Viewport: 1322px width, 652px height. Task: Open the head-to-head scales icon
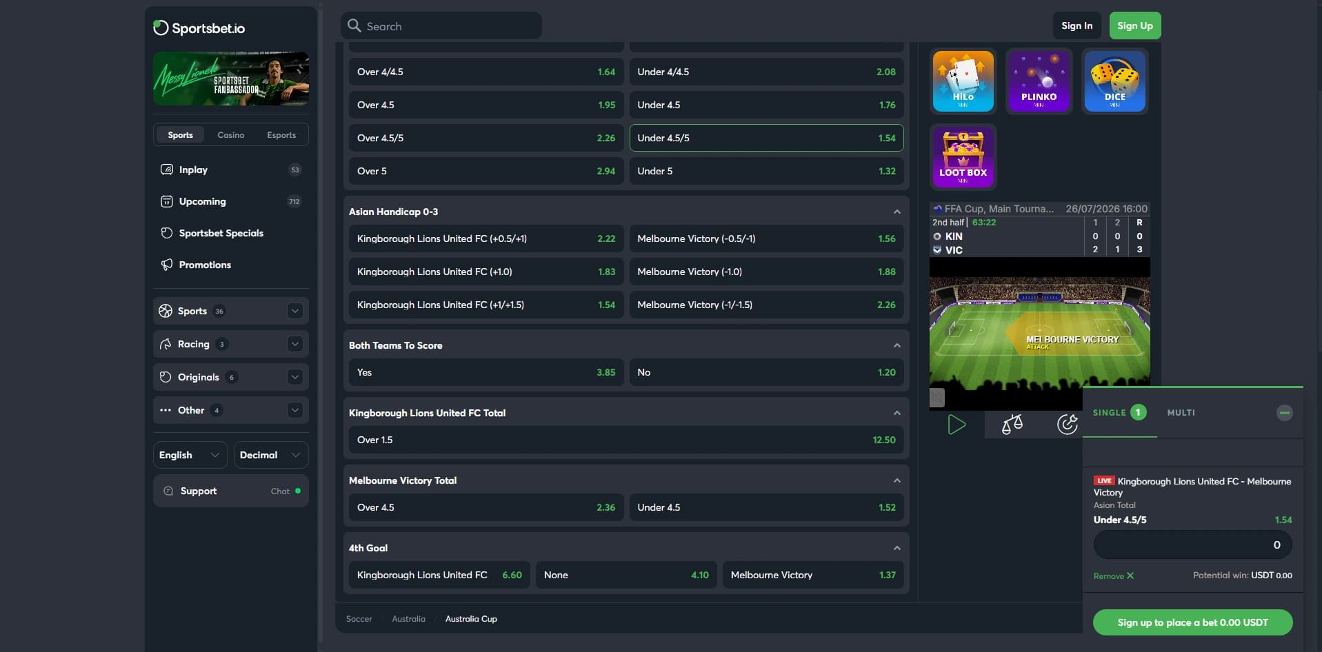tap(1012, 425)
